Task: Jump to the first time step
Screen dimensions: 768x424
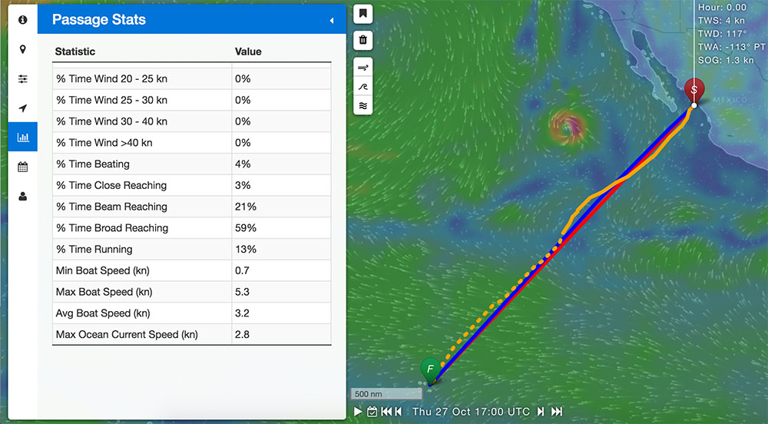Action: (386, 412)
